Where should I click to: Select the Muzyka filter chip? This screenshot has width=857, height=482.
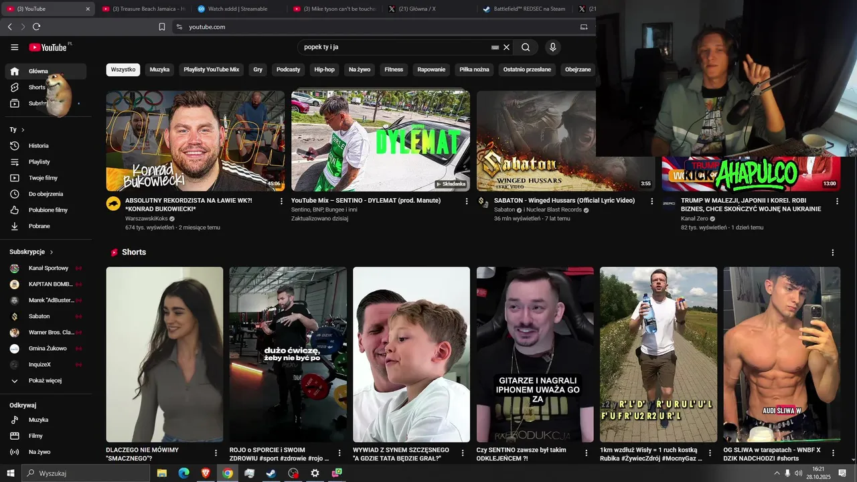[x=159, y=70]
